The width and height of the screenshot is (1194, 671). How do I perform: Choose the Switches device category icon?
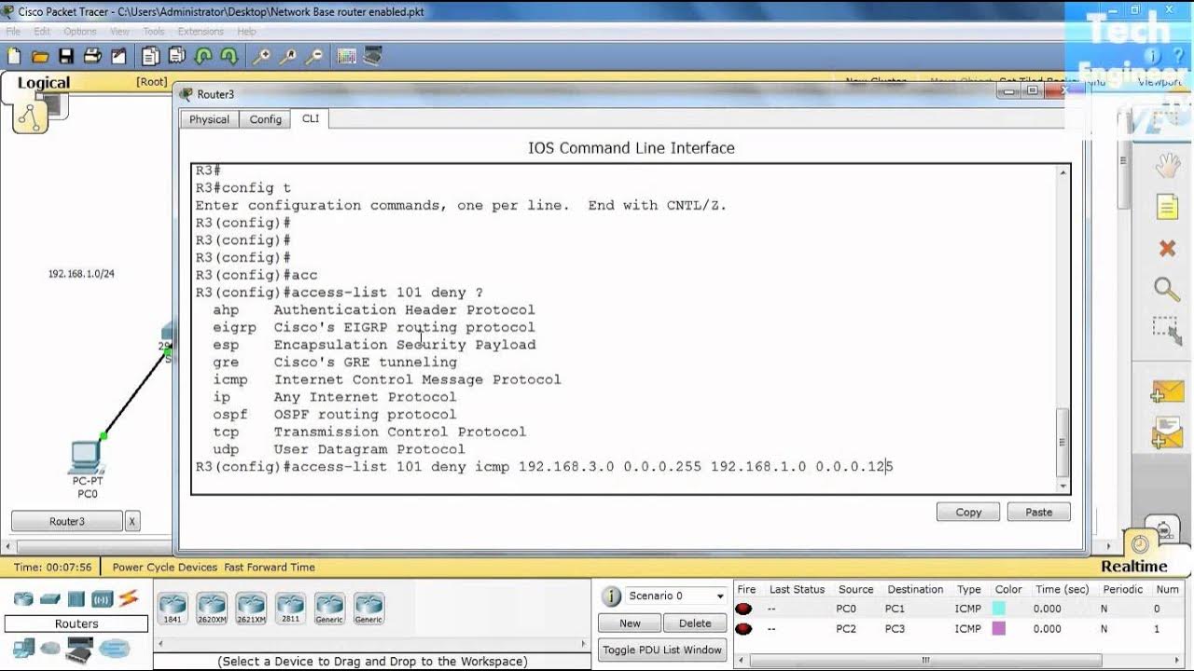coord(50,598)
